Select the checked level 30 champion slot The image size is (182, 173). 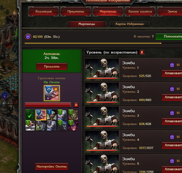point(30,115)
